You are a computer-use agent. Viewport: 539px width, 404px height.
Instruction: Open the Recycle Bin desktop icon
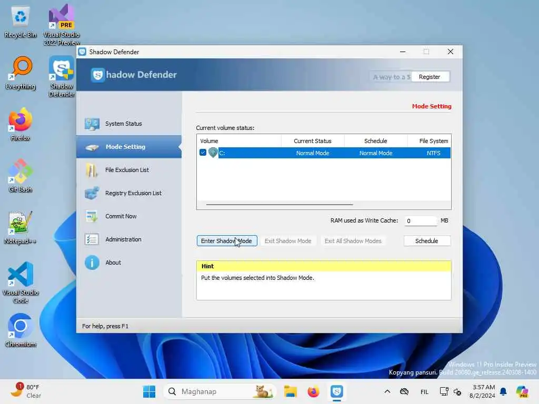[x=21, y=22]
